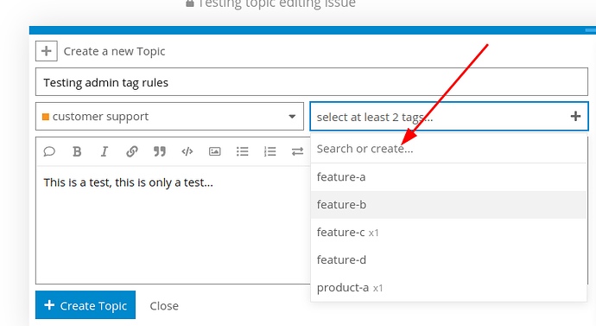The image size is (596, 326).
Task: Insert a hyperlink with the link icon
Action: click(x=132, y=151)
